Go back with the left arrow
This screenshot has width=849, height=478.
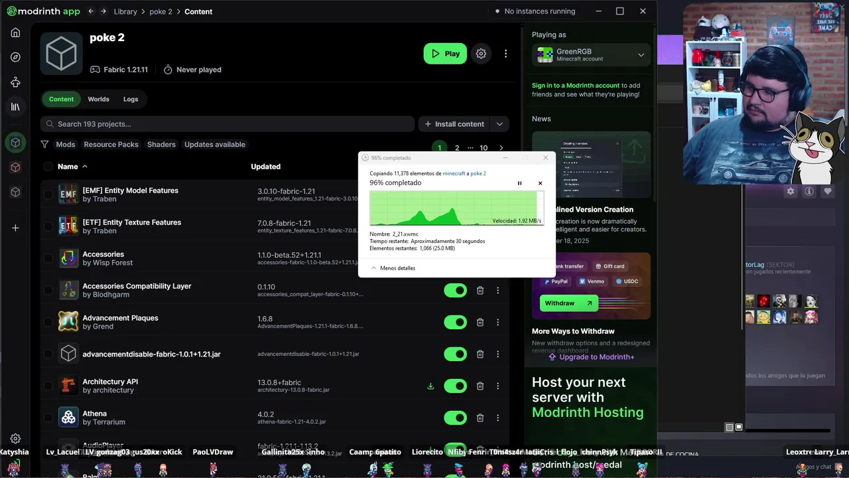coord(91,11)
